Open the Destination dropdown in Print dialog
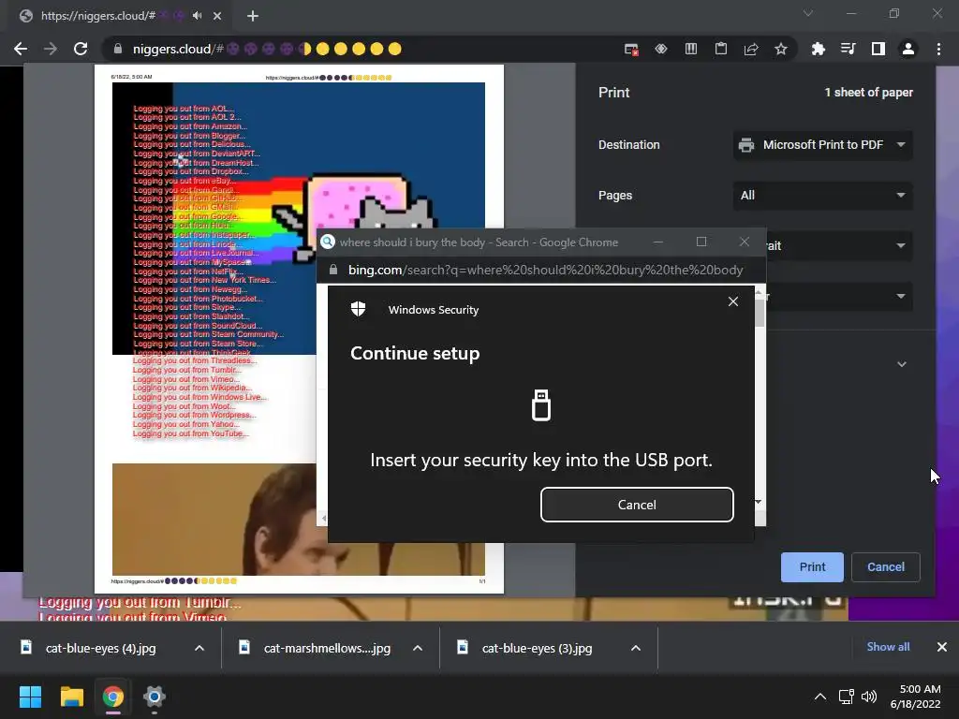Viewport: 959px width, 719px height. [x=822, y=145]
